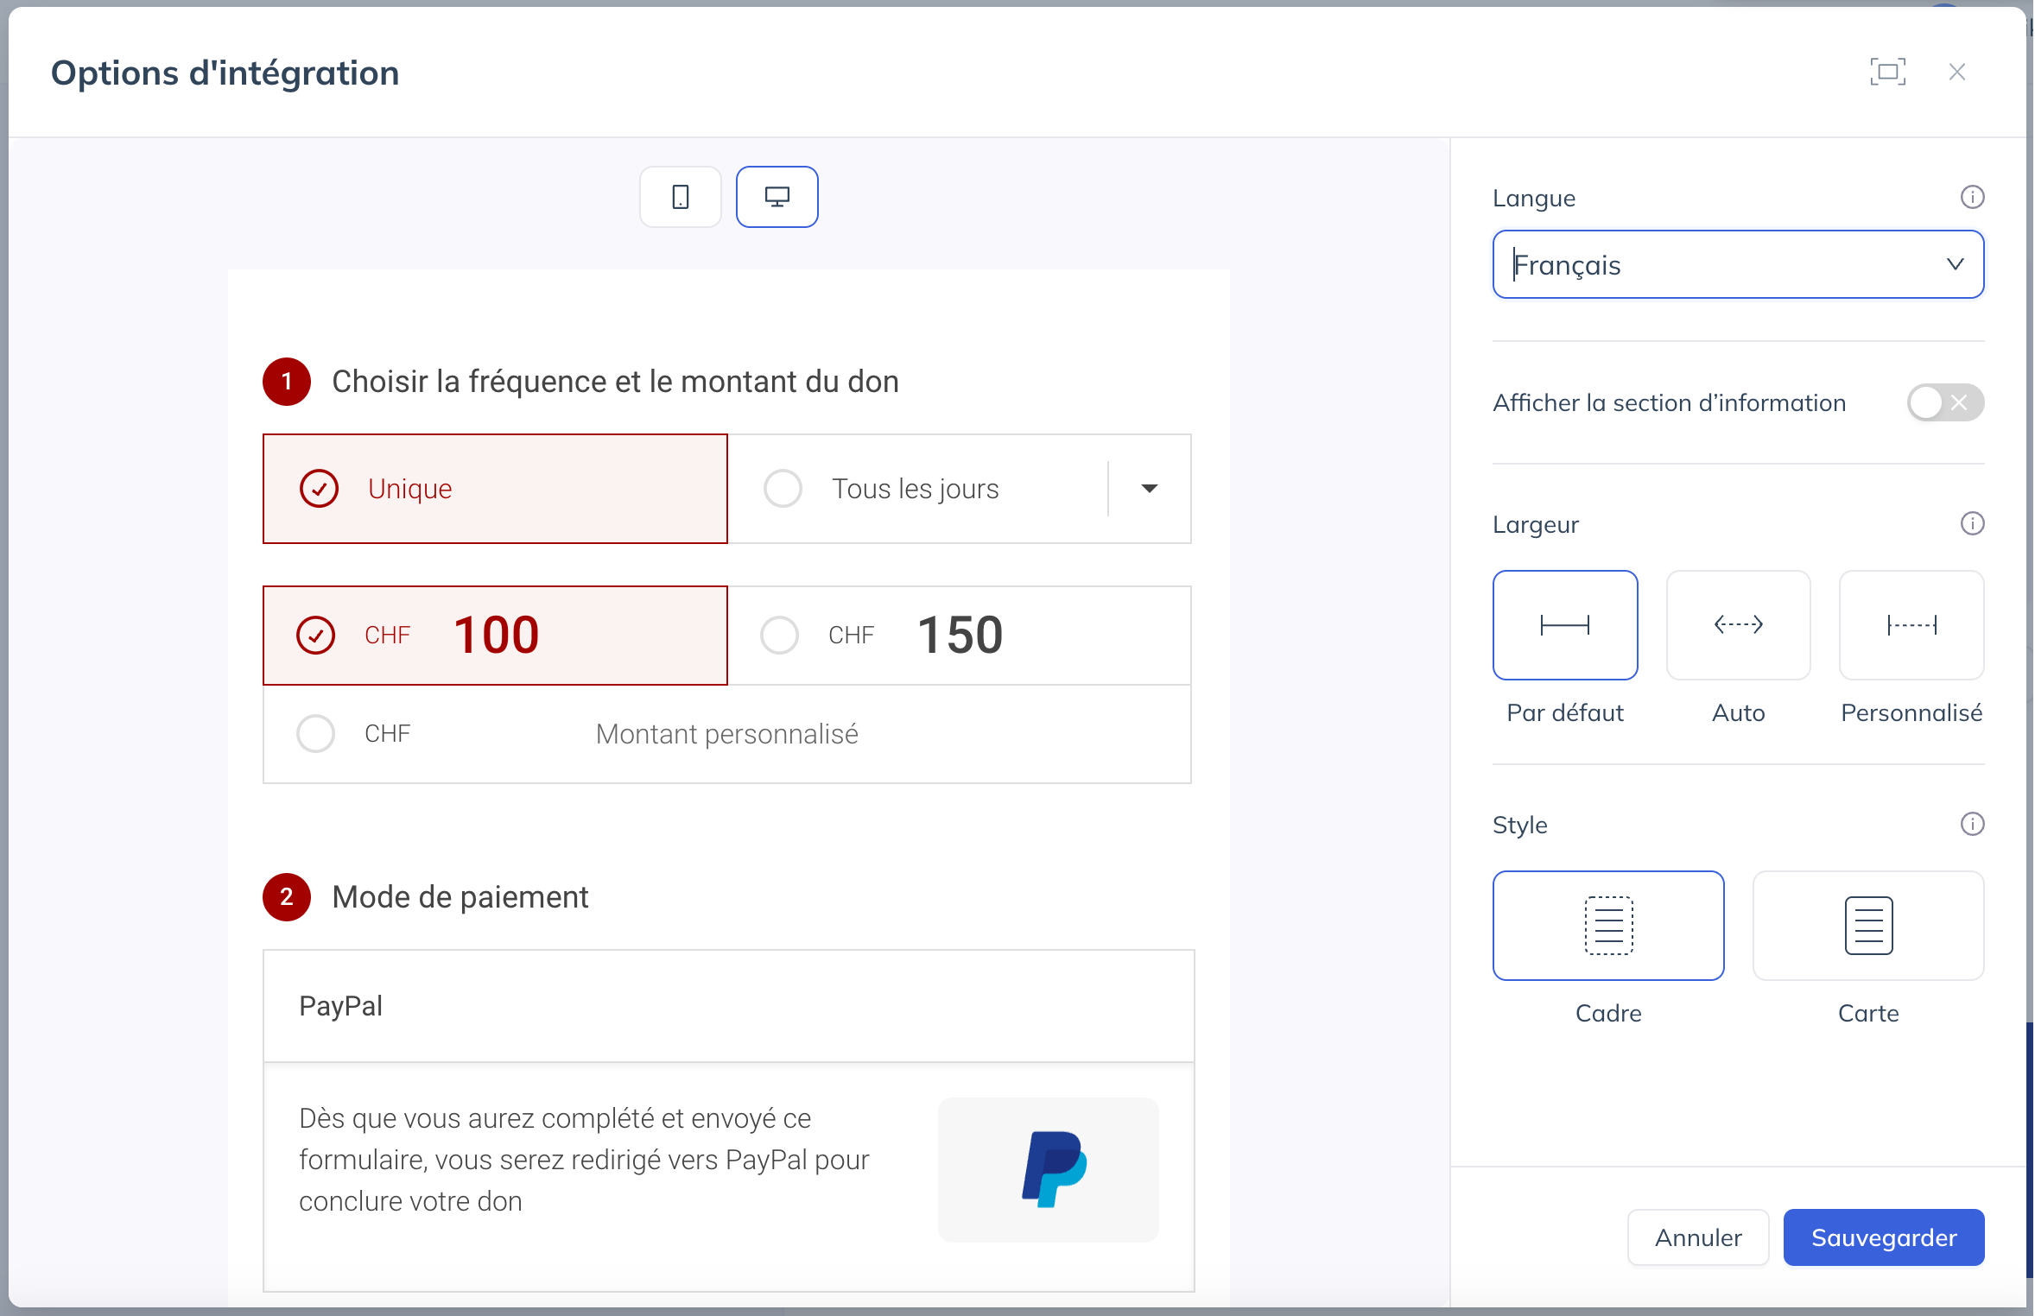Click info icon next to Style
Image resolution: width=2035 pixels, height=1316 pixels.
pyautogui.click(x=1972, y=824)
